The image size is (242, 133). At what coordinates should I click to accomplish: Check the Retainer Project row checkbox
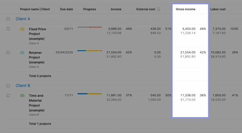coord(8,52)
